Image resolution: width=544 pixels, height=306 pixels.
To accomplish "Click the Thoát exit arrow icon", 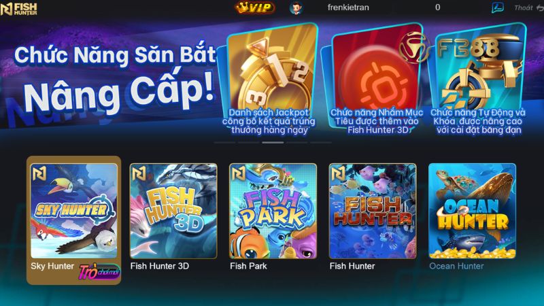I will tap(540, 8).
